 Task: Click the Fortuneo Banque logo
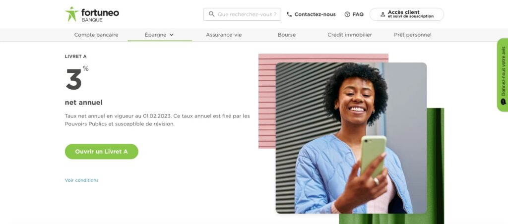[92, 14]
